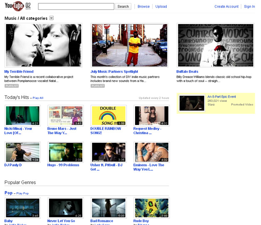Open the Hugo 99 Problems thumbnail
261x225 pixels.
click(x=66, y=152)
